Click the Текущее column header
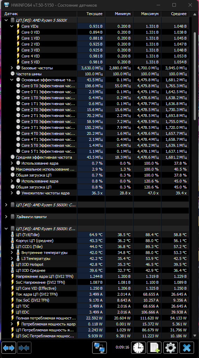 click(x=91, y=14)
